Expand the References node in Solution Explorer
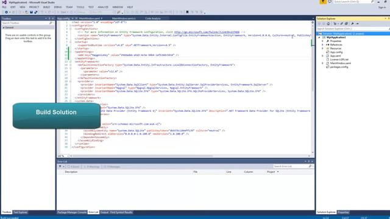 click(x=322, y=44)
